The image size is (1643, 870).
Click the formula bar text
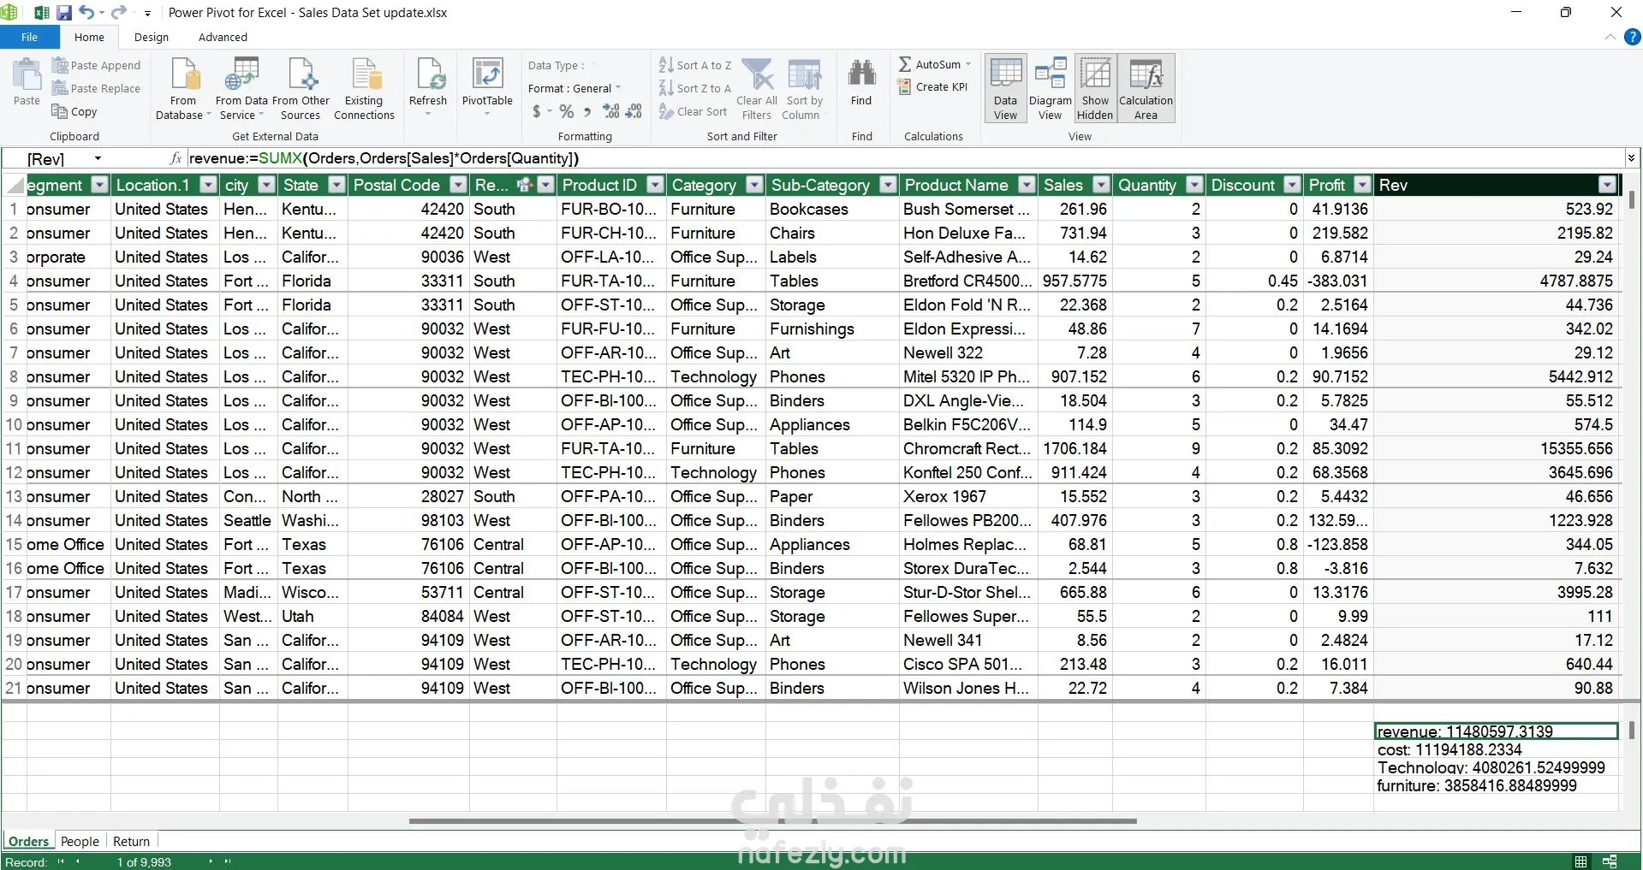[x=384, y=158]
